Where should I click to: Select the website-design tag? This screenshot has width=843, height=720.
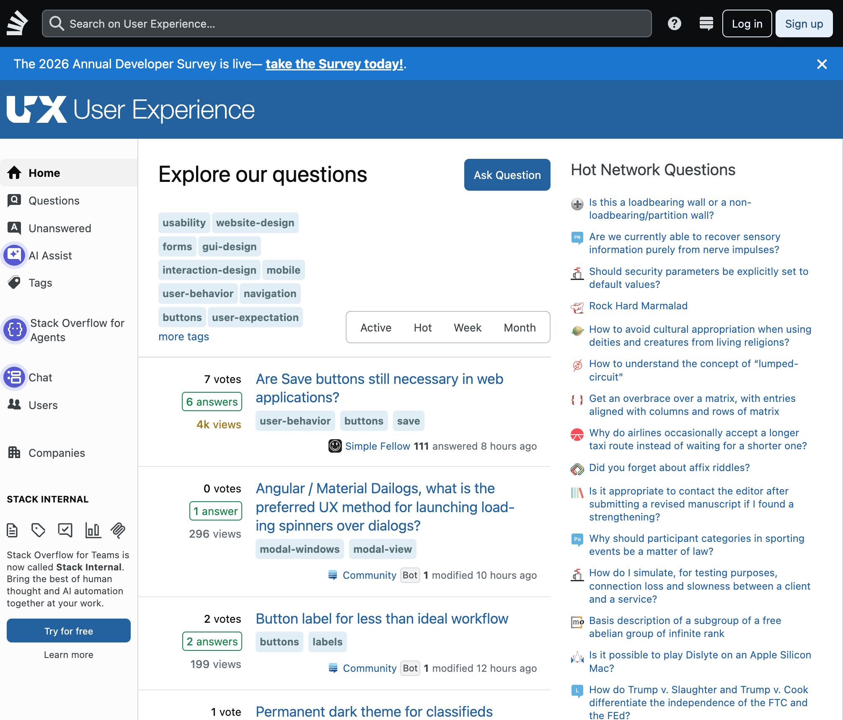(x=255, y=223)
